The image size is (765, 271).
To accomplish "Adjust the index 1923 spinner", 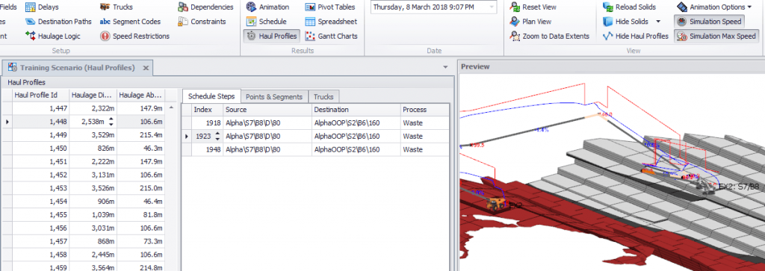I will [x=217, y=136].
